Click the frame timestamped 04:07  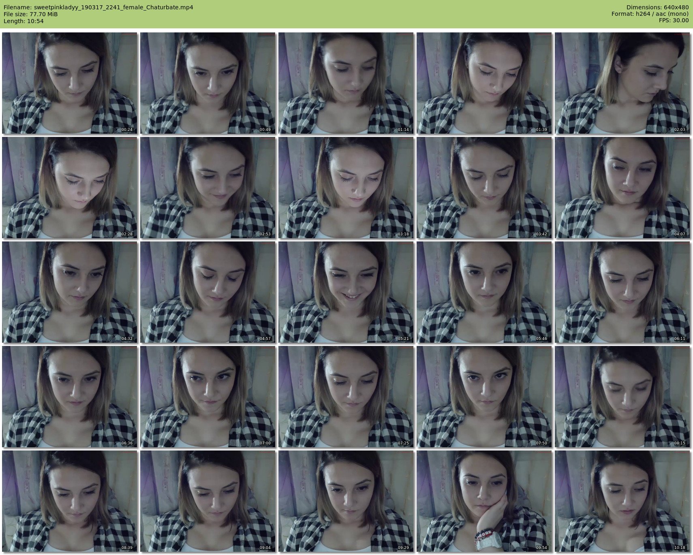tap(622, 188)
